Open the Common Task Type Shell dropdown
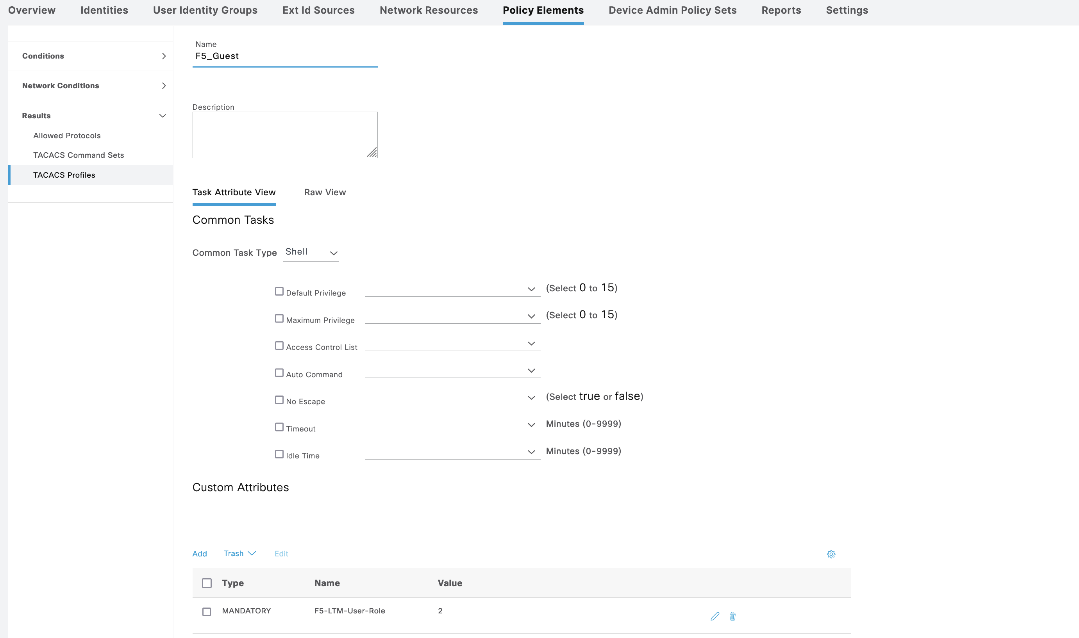Image resolution: width=1079 pixels, height=638 pixels. [x=311, y=253]
